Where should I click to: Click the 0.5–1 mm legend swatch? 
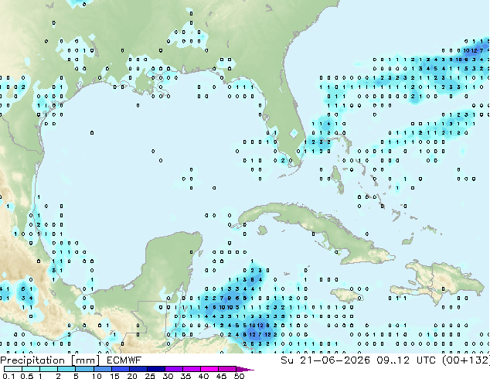point(31,369)
